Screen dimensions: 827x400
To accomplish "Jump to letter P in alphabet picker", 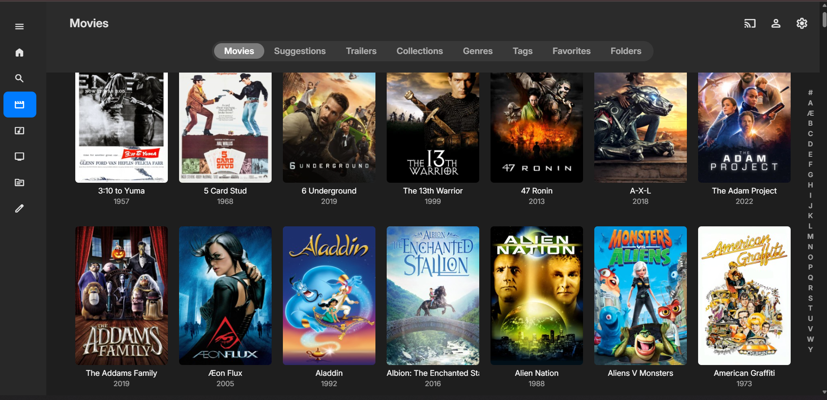I will 811,267.
